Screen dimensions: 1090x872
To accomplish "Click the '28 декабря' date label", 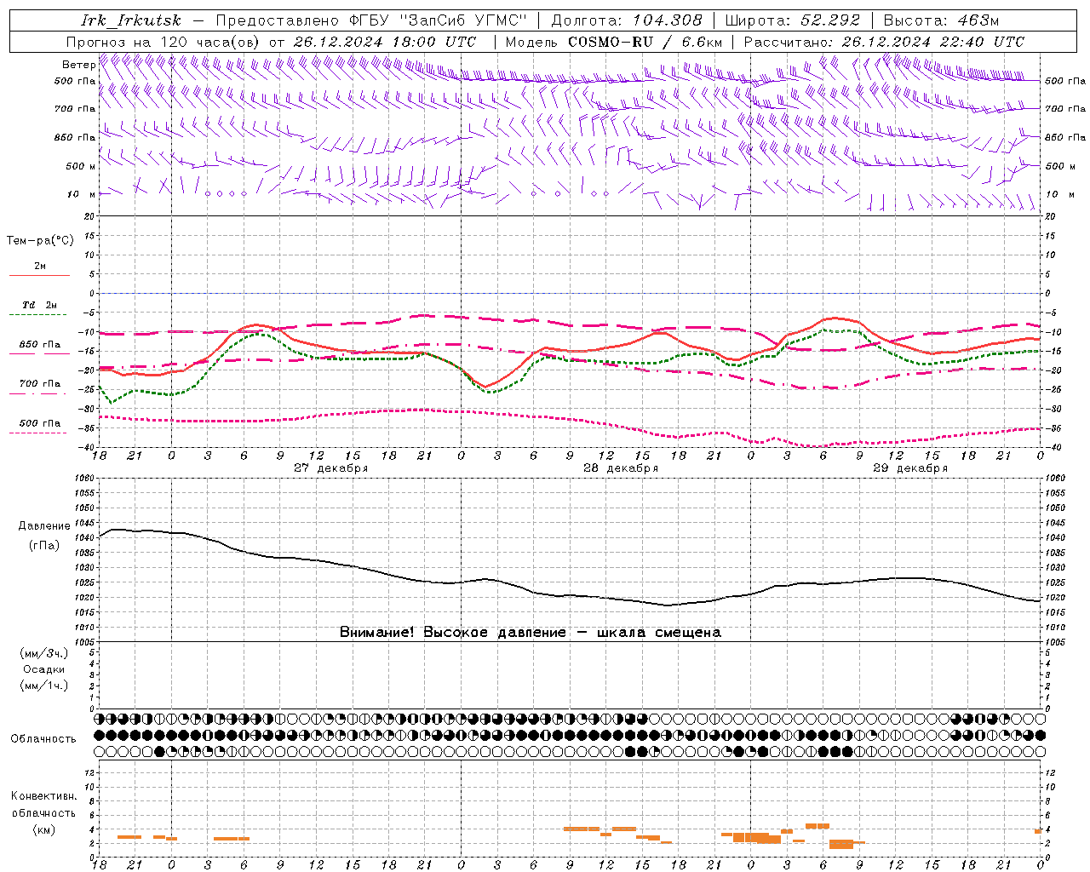I will click(621, 468).
